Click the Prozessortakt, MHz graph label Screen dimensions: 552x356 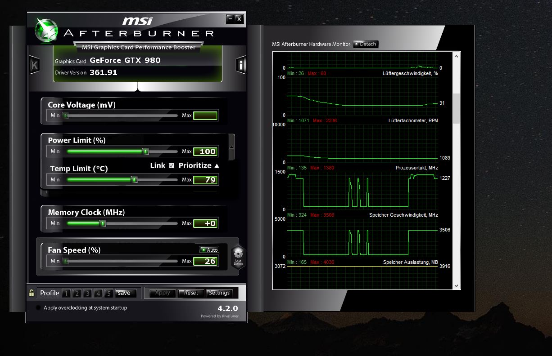[x=417, y=168]
